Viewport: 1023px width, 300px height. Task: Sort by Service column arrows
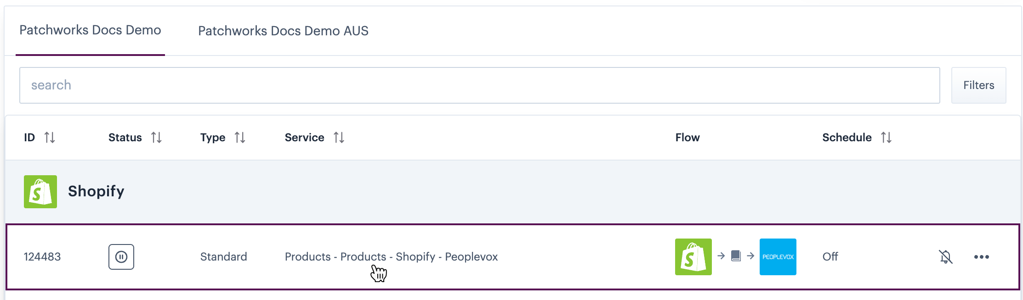[x=339, y=138]
